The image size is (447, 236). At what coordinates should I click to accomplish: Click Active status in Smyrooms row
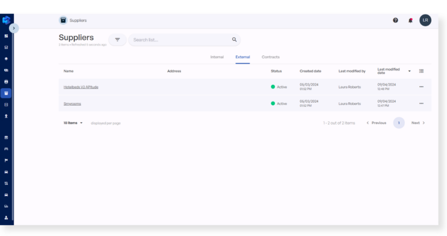point(279,103)
